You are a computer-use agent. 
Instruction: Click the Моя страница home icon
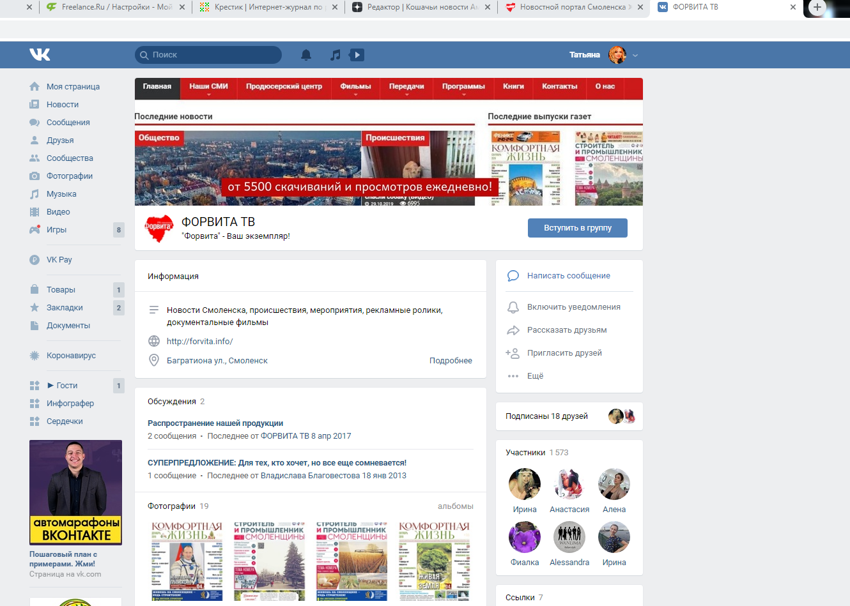click(x=35, y=86)
